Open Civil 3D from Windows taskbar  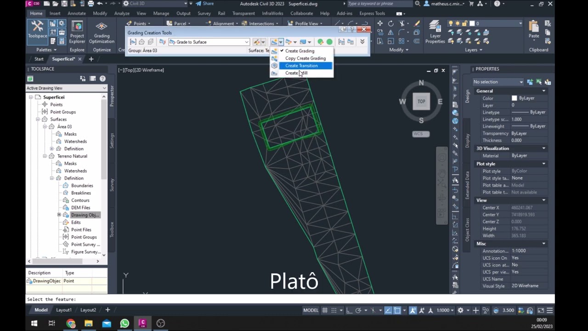(x=142, y=323)
